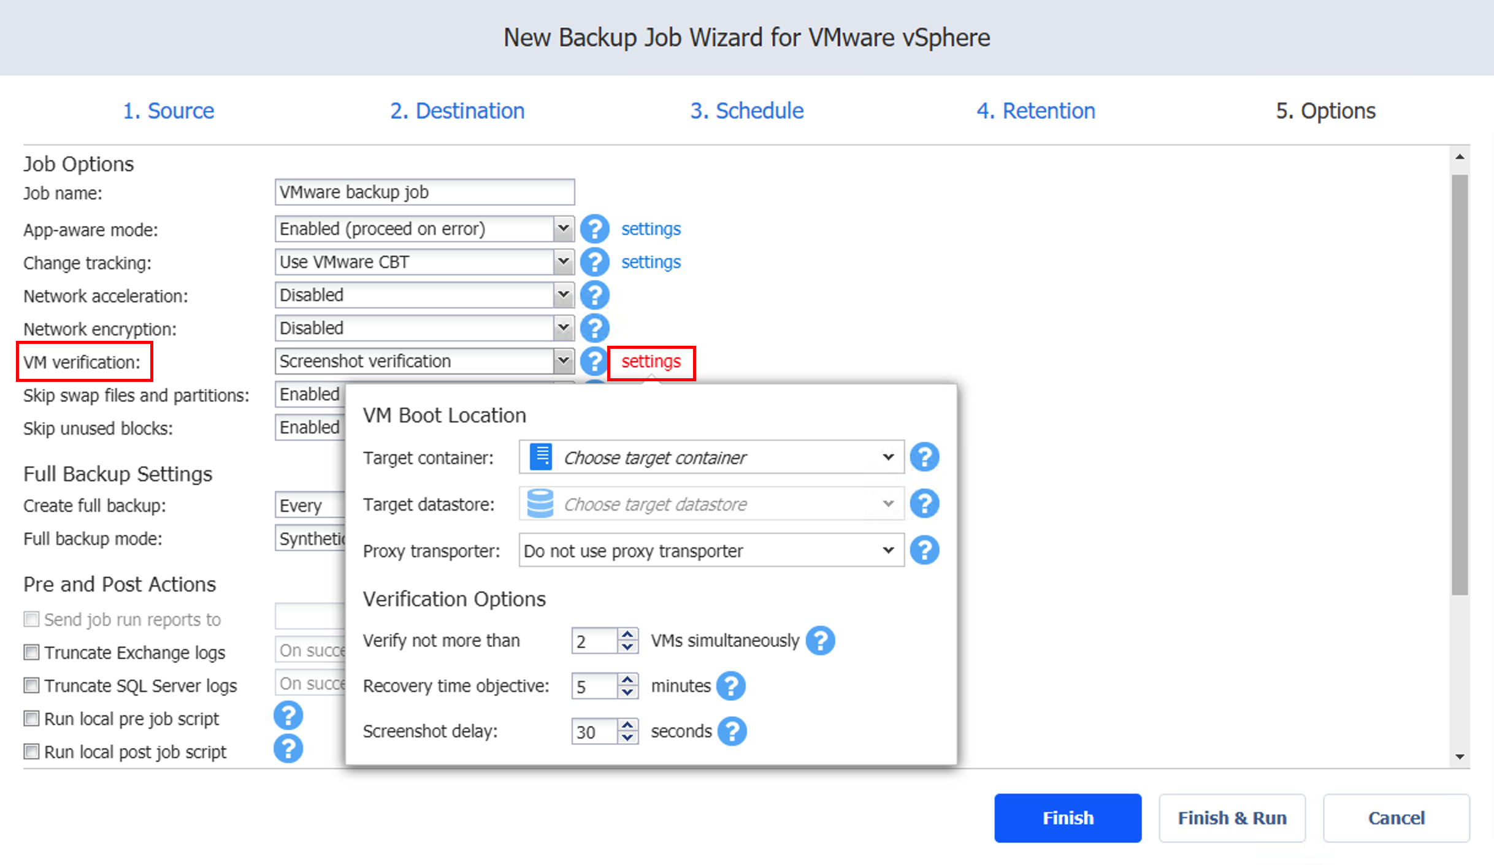
Task: Increase Recovery time objective minutes
Action: click(x=627, y=680)
